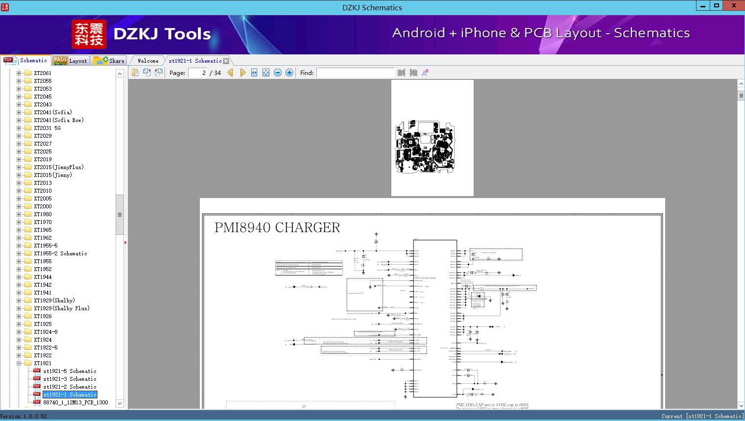The image size is (745, 421).
Task: Select the XT2041(Sofia Row) tree item
Action: [59, 120]
